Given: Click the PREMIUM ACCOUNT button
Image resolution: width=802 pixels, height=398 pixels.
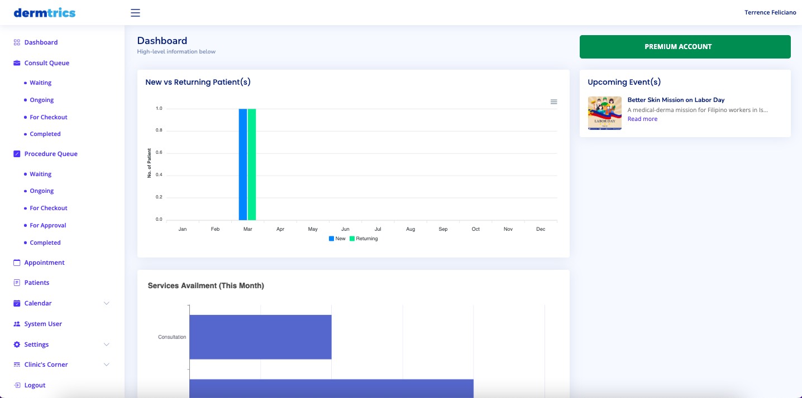Looking at the screenshot, I should 685,47.
